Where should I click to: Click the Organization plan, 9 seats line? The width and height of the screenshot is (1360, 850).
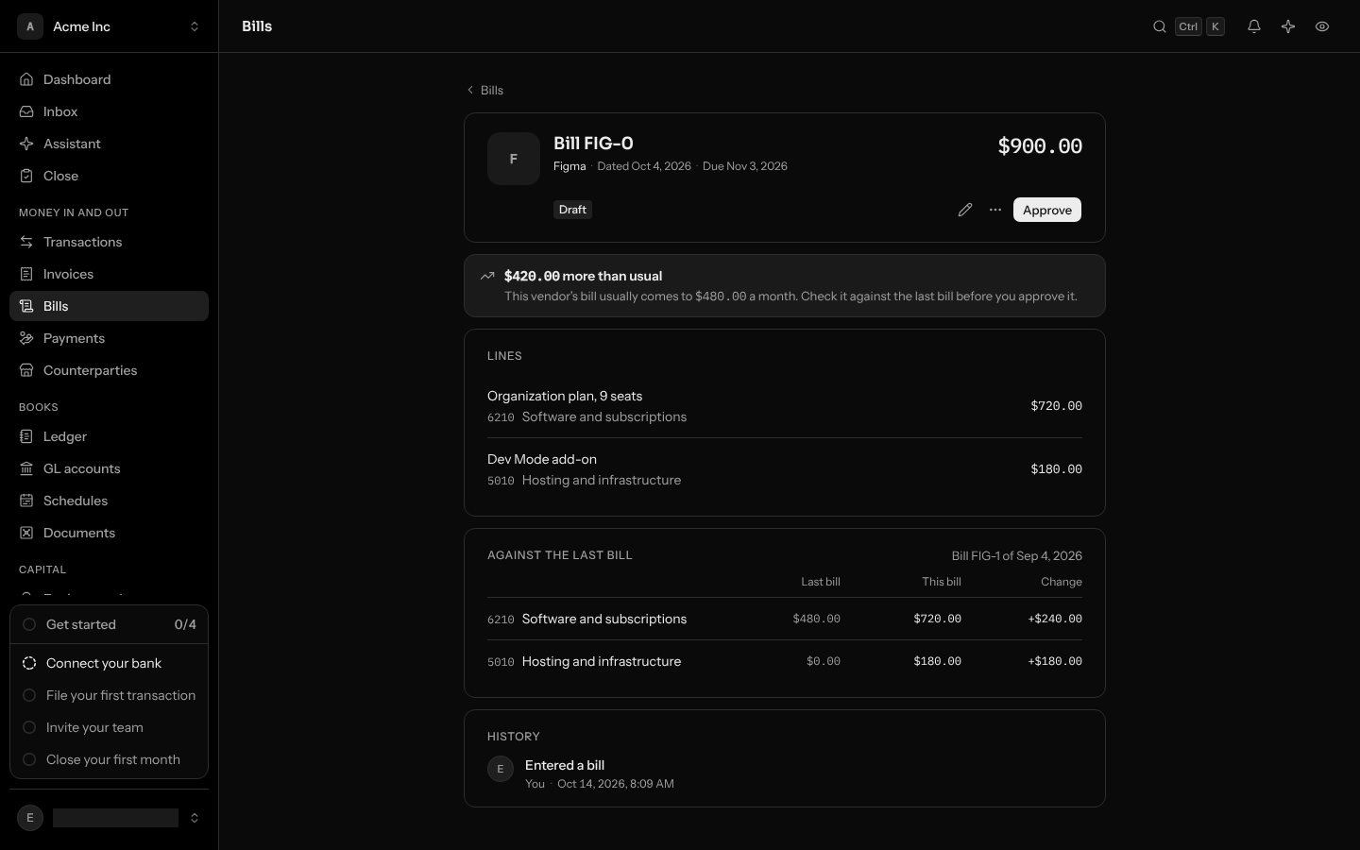click(785, 406)
